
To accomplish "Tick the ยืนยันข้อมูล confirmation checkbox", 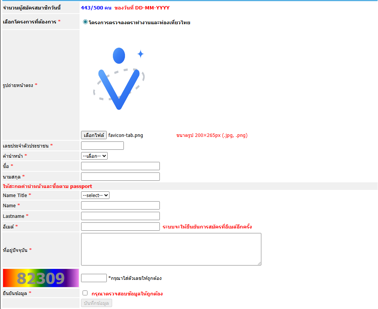I will click(x=85, y=293).
